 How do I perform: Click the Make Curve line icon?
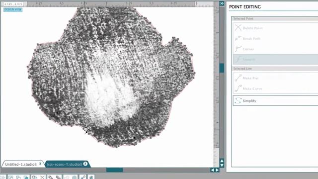pos(238,89)
